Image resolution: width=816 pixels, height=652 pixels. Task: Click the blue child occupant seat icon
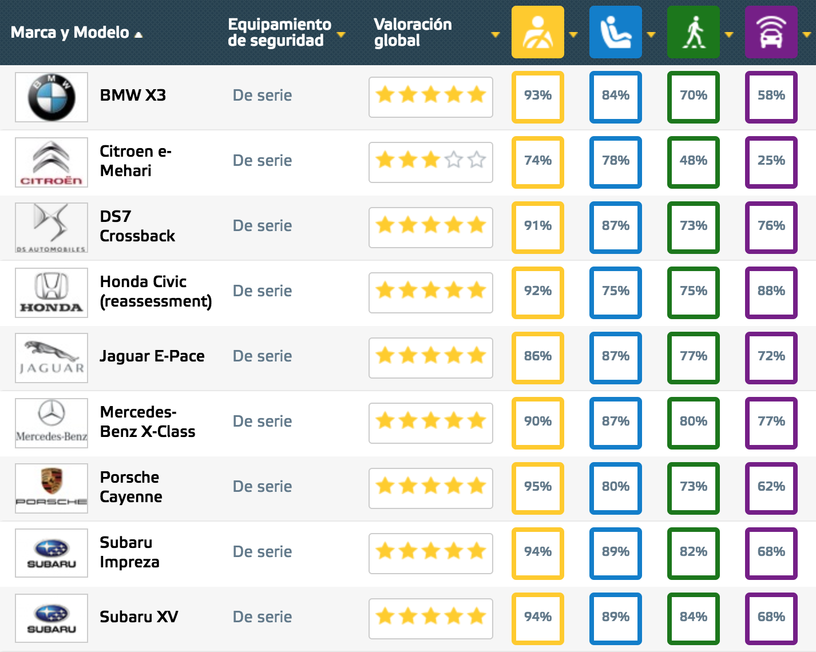click(615, 32)
